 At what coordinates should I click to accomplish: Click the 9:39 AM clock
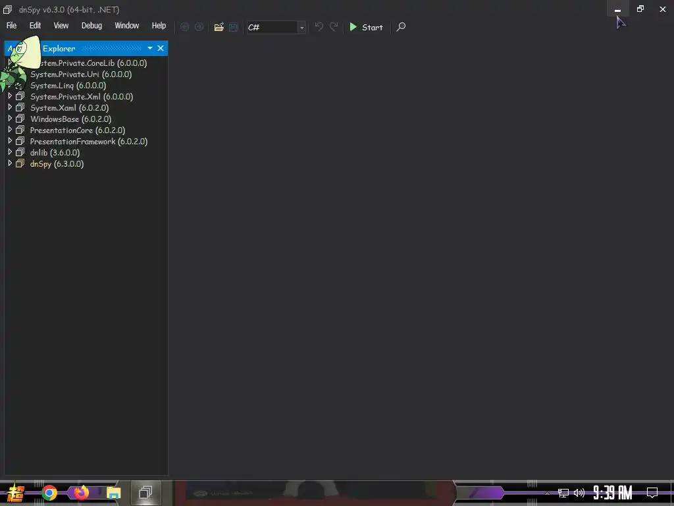(613, 493)
